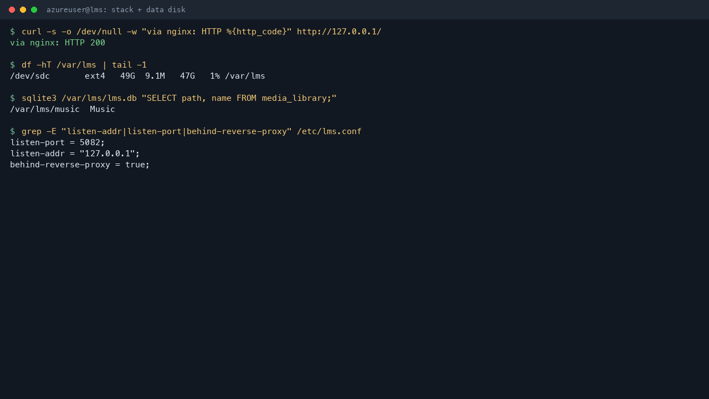Image resolution: width=709 pixels, height=399 pixels.
Task: Click the '47G' available value
Action: [x=187, y=76]
